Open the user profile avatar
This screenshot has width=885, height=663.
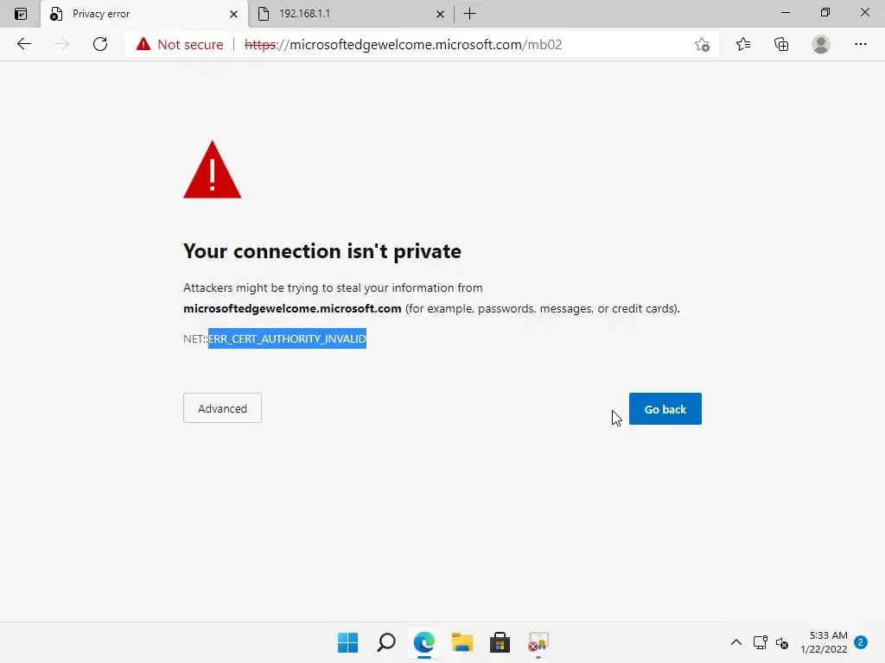(821, 44)
